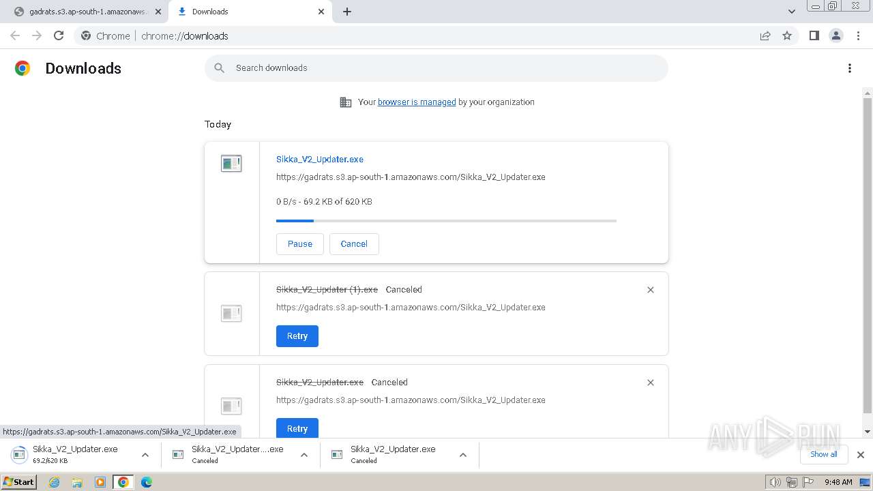873x491 pixels.
Task: Open the Windows Start menu
Action: coord(19,482)
